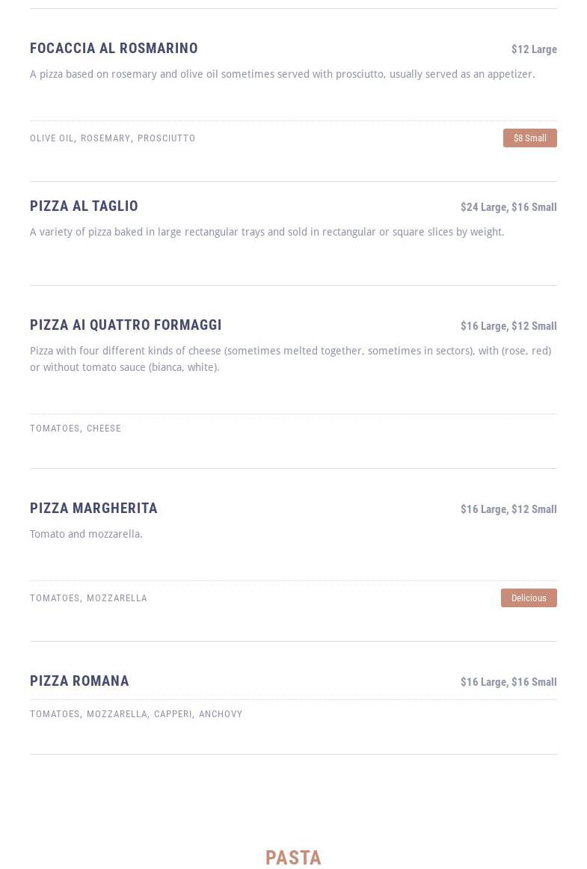This screenshot has height=869, width=587.
Task: Click the $16 Large, $16 Small price
Action: (x=508, y=682)
